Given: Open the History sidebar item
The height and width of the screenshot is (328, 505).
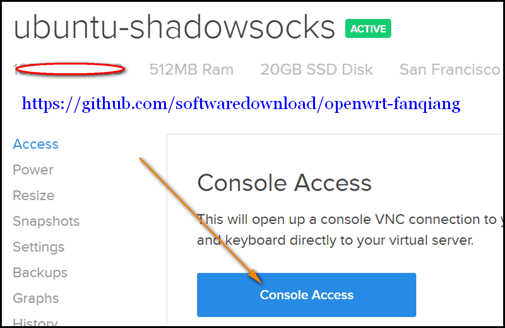Looking at the screenshot, I should 35,322.
